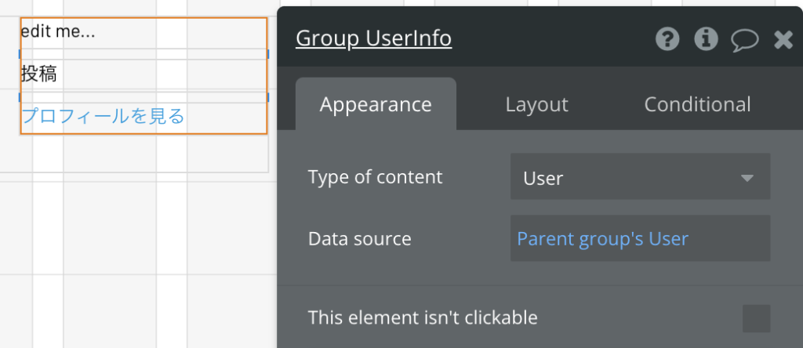Click the "Type of content" label

(x=376, y=177)
